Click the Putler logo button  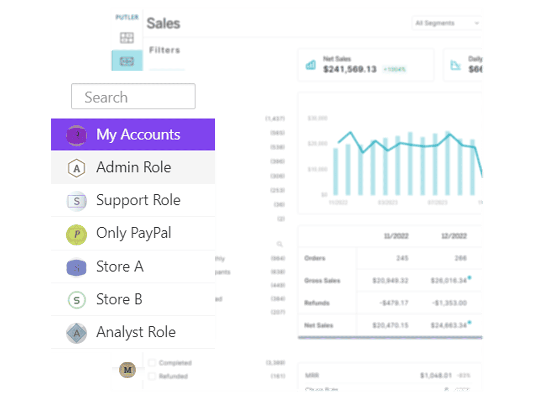[127, 16]
